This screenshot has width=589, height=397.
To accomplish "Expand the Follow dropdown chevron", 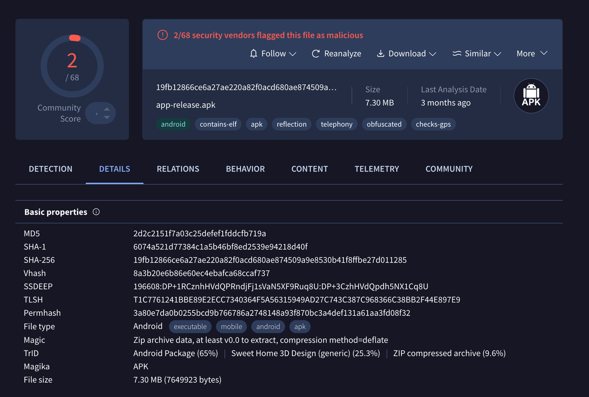I will point(293,54).
